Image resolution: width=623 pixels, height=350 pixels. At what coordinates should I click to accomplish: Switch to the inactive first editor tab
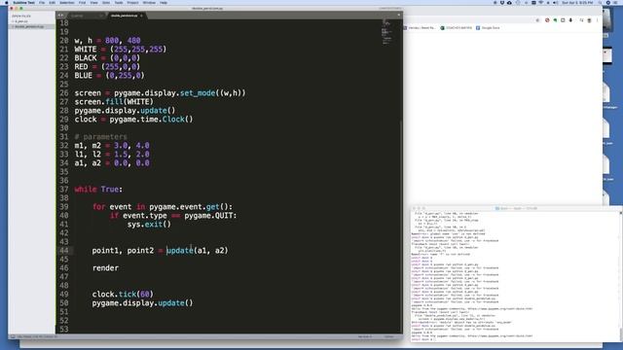point(86,16)
